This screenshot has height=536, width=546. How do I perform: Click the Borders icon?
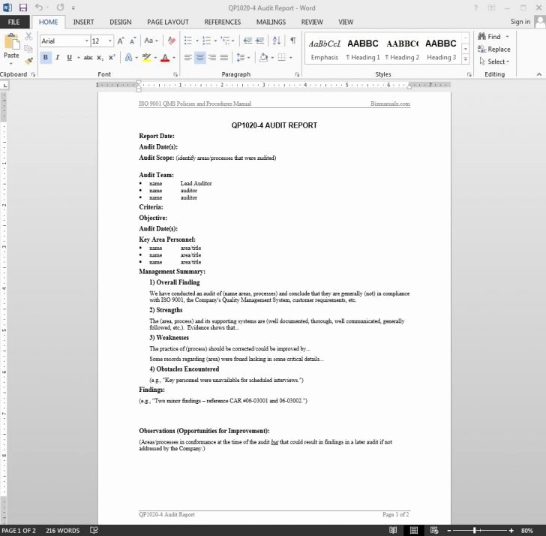pyautogui.click(x=282, y=58)
